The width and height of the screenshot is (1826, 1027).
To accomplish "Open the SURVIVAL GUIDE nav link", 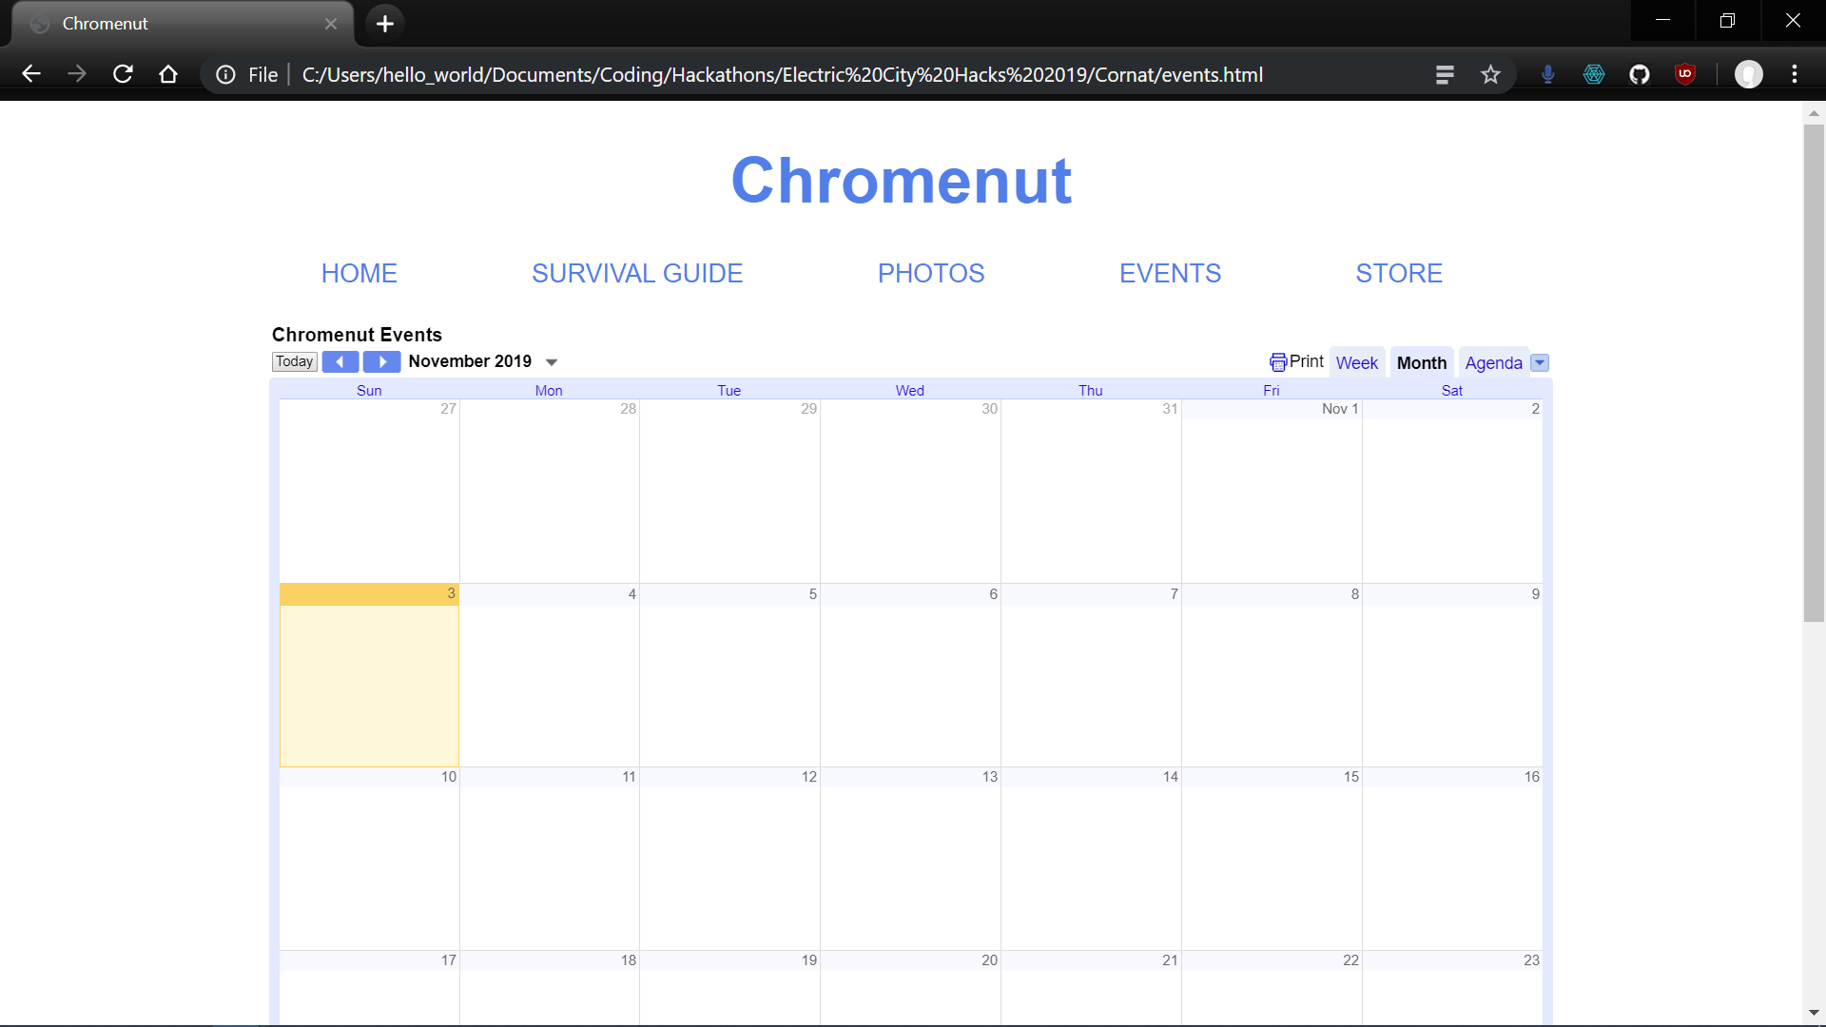I will point(637,273).
